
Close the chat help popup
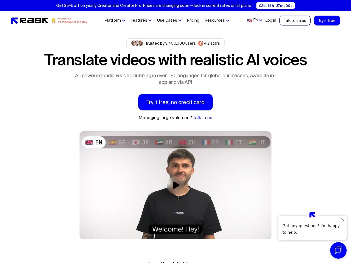click(343, 220)
